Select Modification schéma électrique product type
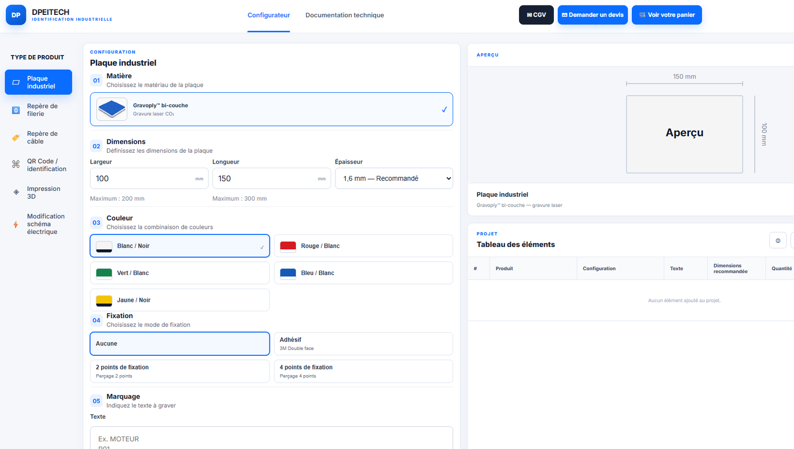Screen dimensions: 794x449 point(38,224)
